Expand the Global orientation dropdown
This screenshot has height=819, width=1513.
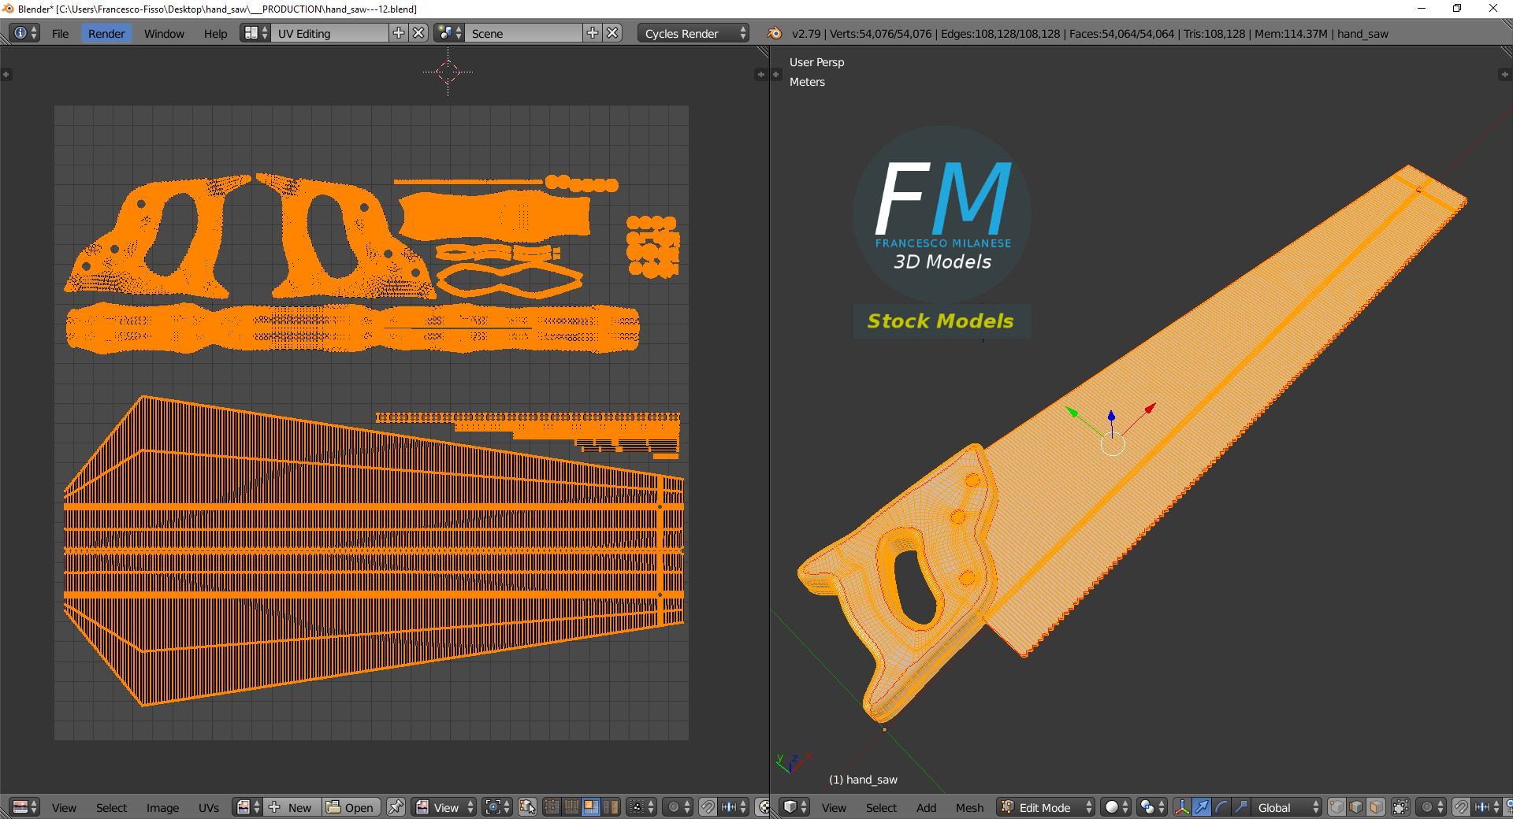pyautogui.click(x=1287, y=807)
